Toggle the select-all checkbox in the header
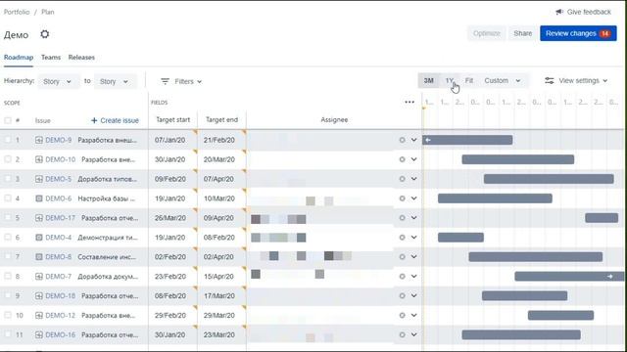This screenshot has width=627, height=352. (x=8, y=120)
